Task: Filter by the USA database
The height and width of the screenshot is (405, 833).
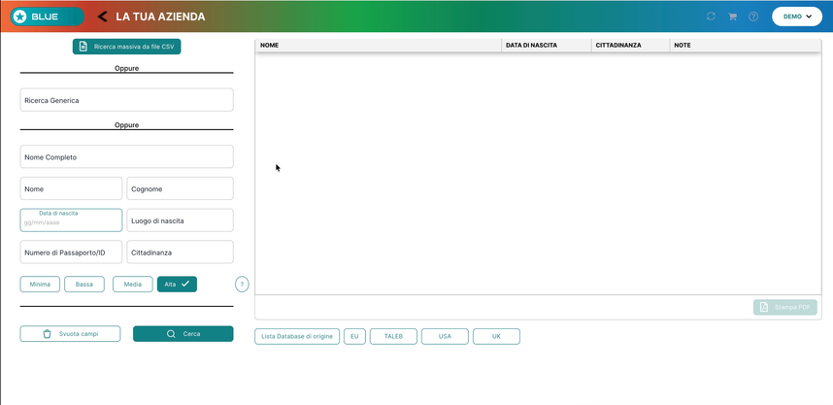Action: [446, 336]
